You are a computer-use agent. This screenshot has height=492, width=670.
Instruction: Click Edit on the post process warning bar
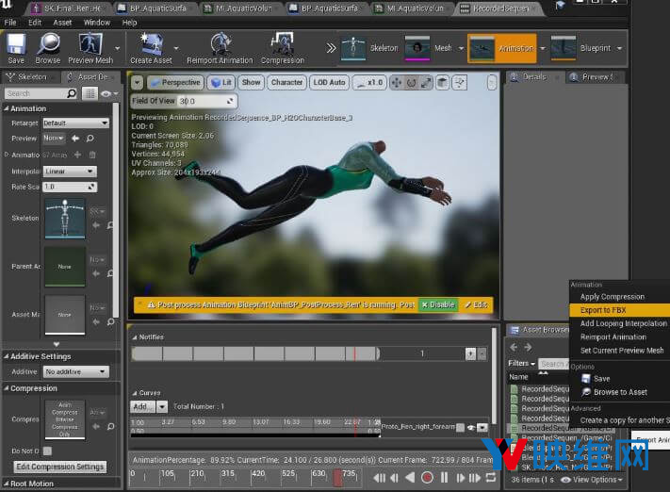476,304
